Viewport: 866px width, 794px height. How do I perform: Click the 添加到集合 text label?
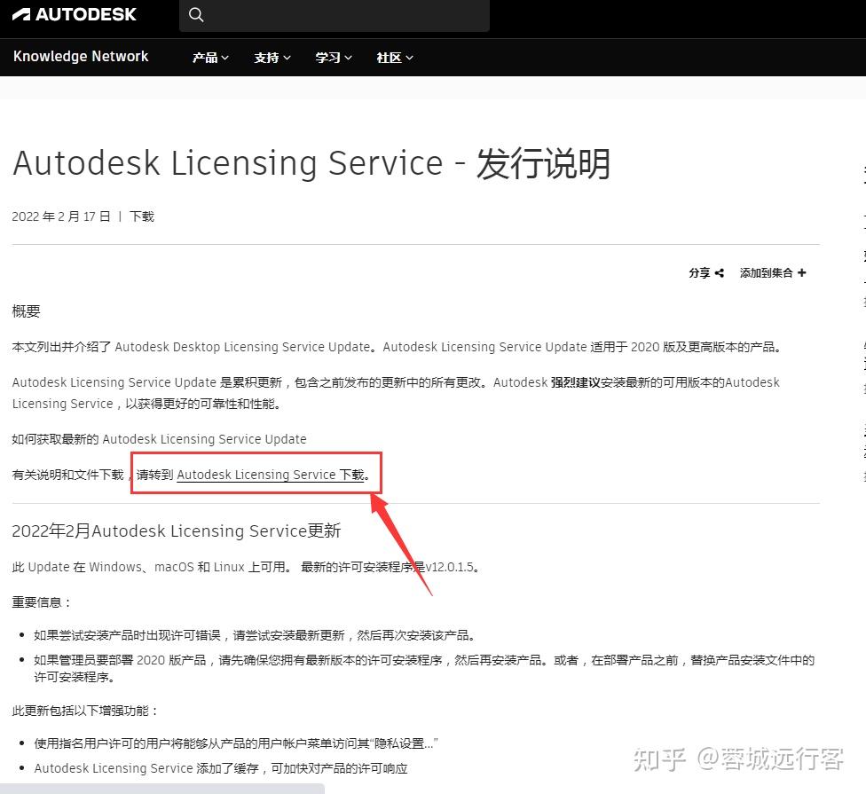[765, 272]
